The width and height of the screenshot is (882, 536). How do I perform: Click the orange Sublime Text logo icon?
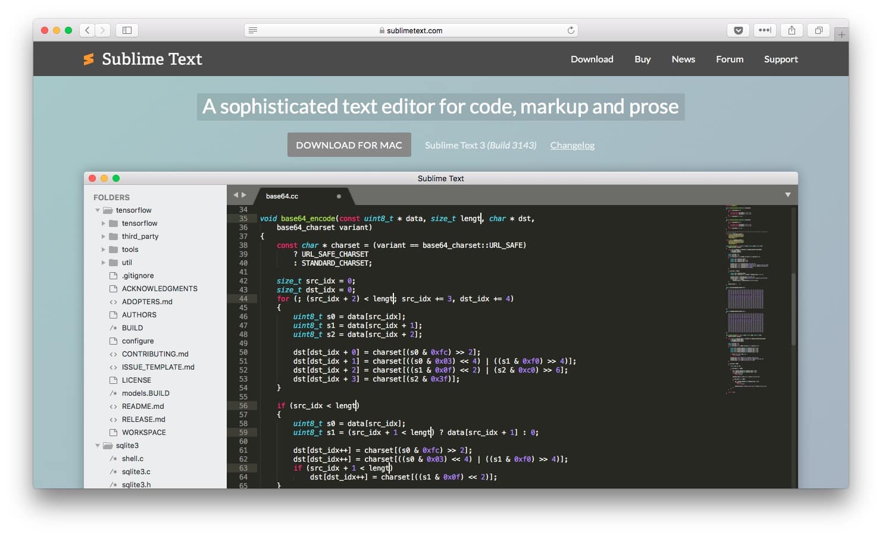pyautogui.click(x=88, y=59)
